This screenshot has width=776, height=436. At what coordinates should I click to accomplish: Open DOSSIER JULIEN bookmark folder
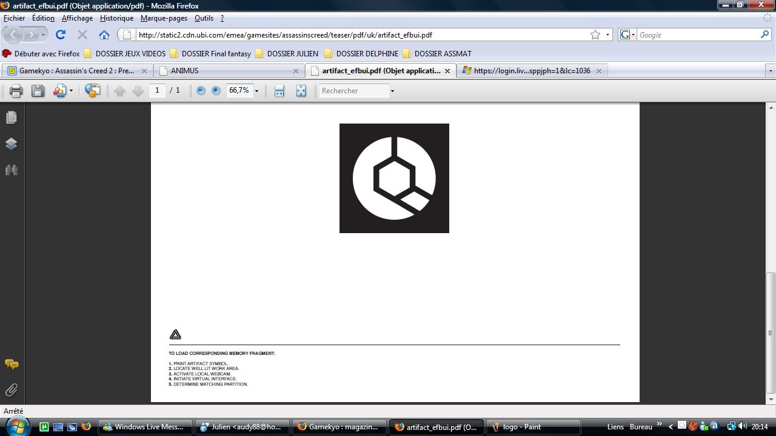pyautogui.click(x=287, y=53)
